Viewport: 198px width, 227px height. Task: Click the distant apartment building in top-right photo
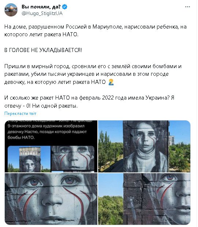172,141
